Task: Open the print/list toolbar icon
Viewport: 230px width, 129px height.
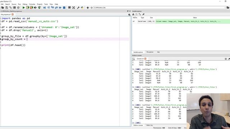Action: 14,8
